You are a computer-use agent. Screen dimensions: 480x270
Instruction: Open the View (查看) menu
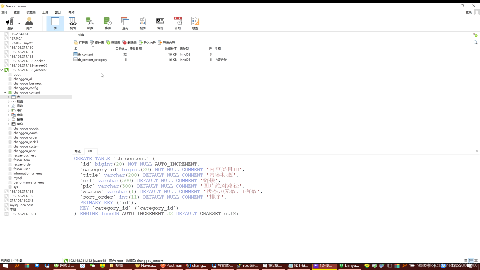coord(17,12)
